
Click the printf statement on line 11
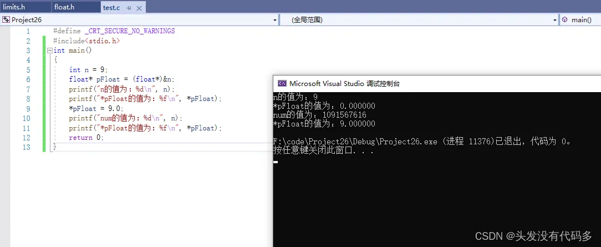point(145,128)
